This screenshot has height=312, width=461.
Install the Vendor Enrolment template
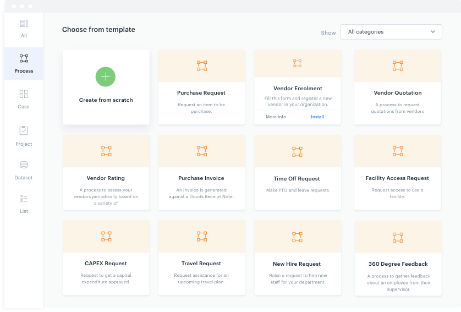point(317,117)
